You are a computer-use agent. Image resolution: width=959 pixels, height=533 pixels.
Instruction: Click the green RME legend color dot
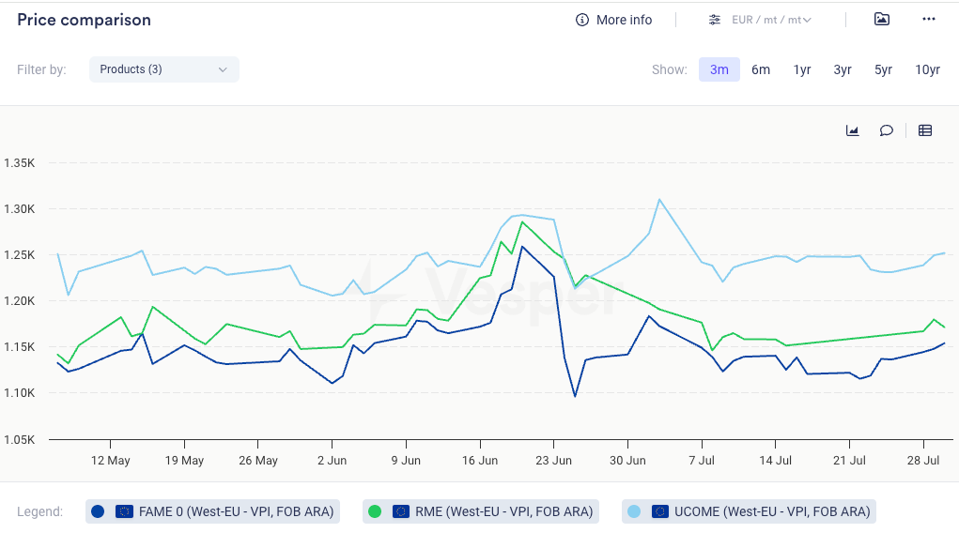[375, 511]
